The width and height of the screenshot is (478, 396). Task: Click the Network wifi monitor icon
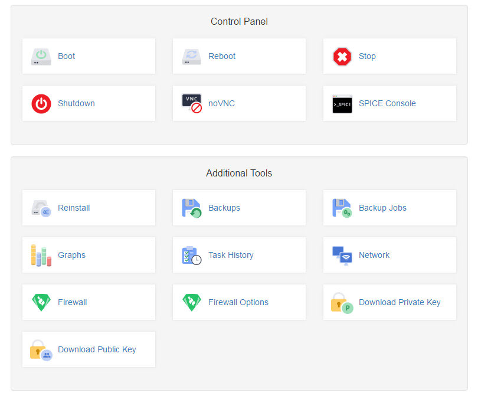[x=341, y=255]
